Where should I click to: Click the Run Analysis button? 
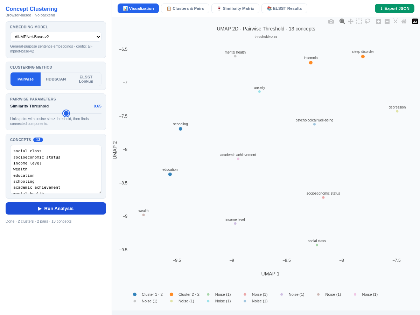coord(56,209)
